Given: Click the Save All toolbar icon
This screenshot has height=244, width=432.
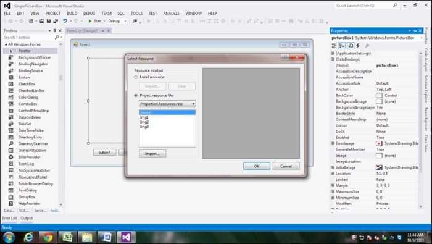Looking at the screenshot, I should tap(56, 21).
